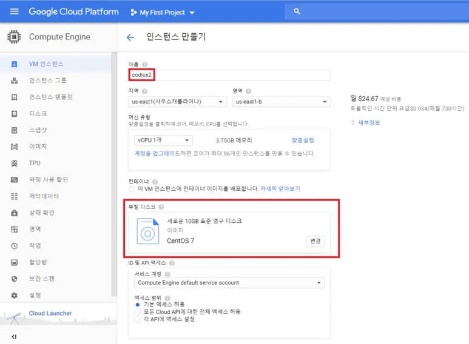Click the top search bar field

tap(377, 12)
